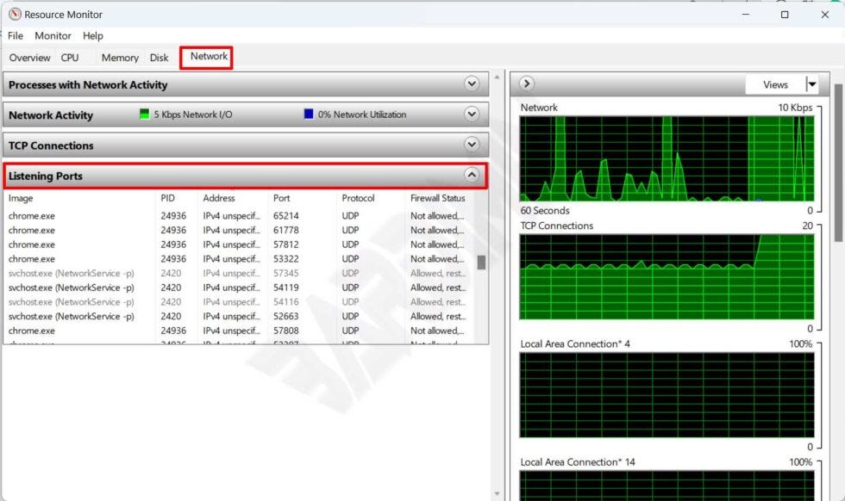Switch to the Overview tab

pyautogui.click(x=29, y=58)
